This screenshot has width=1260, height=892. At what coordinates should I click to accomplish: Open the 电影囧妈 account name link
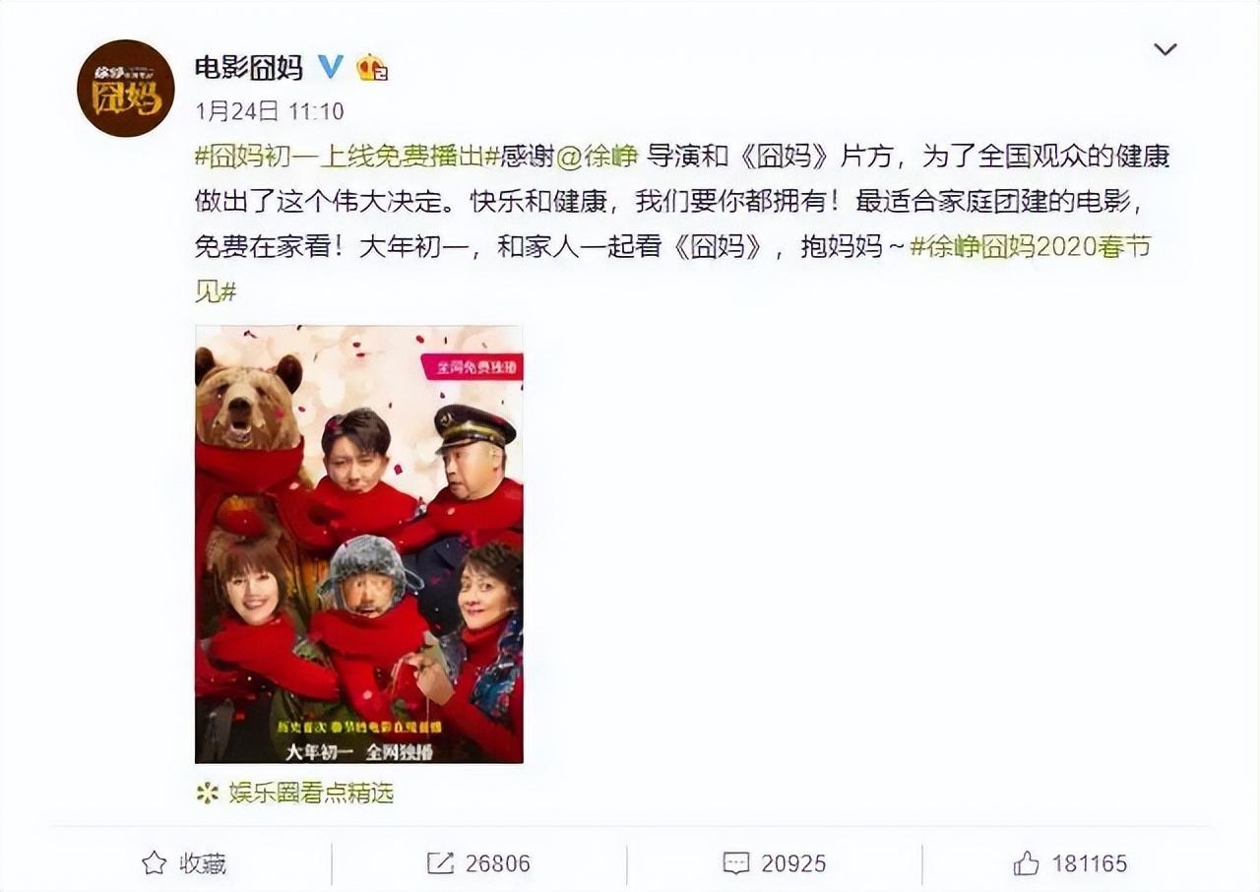coord(248,67)
